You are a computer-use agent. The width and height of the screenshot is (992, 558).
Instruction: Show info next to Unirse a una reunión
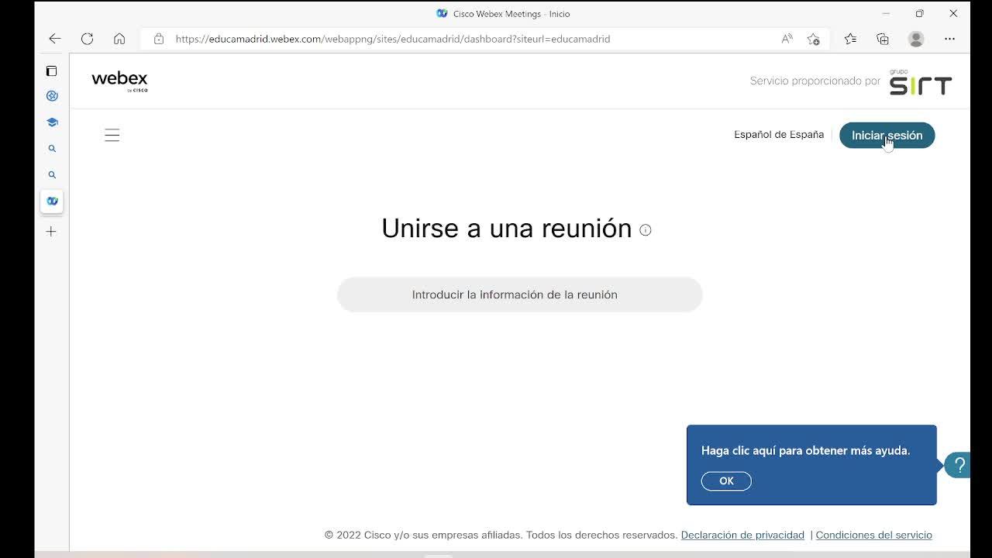click(646, 230)
